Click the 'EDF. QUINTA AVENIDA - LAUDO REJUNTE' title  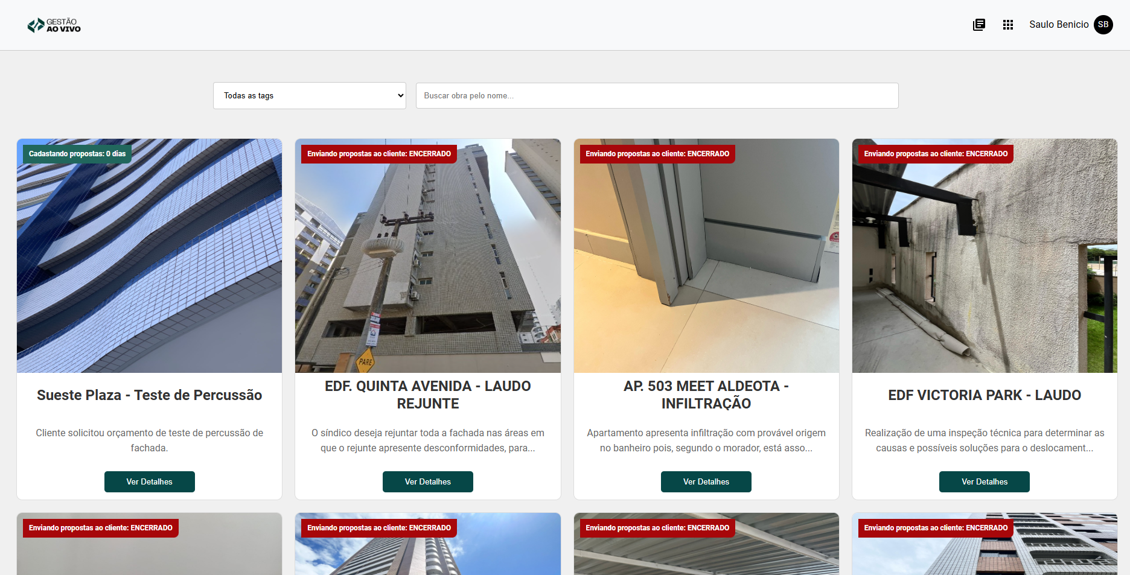click(x=428, y=395)
